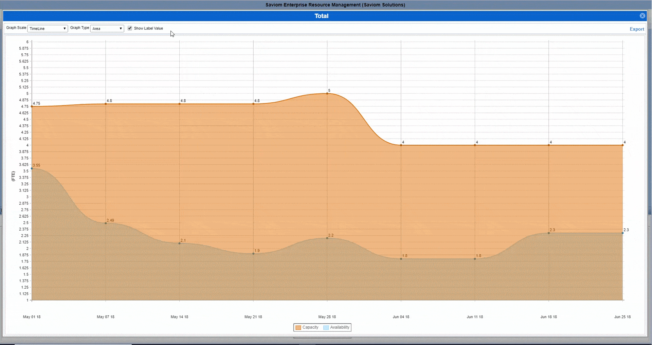Click the Capacity point at Jun 11 18
Screen dimensions: 652x345
(x=475, y=145)
